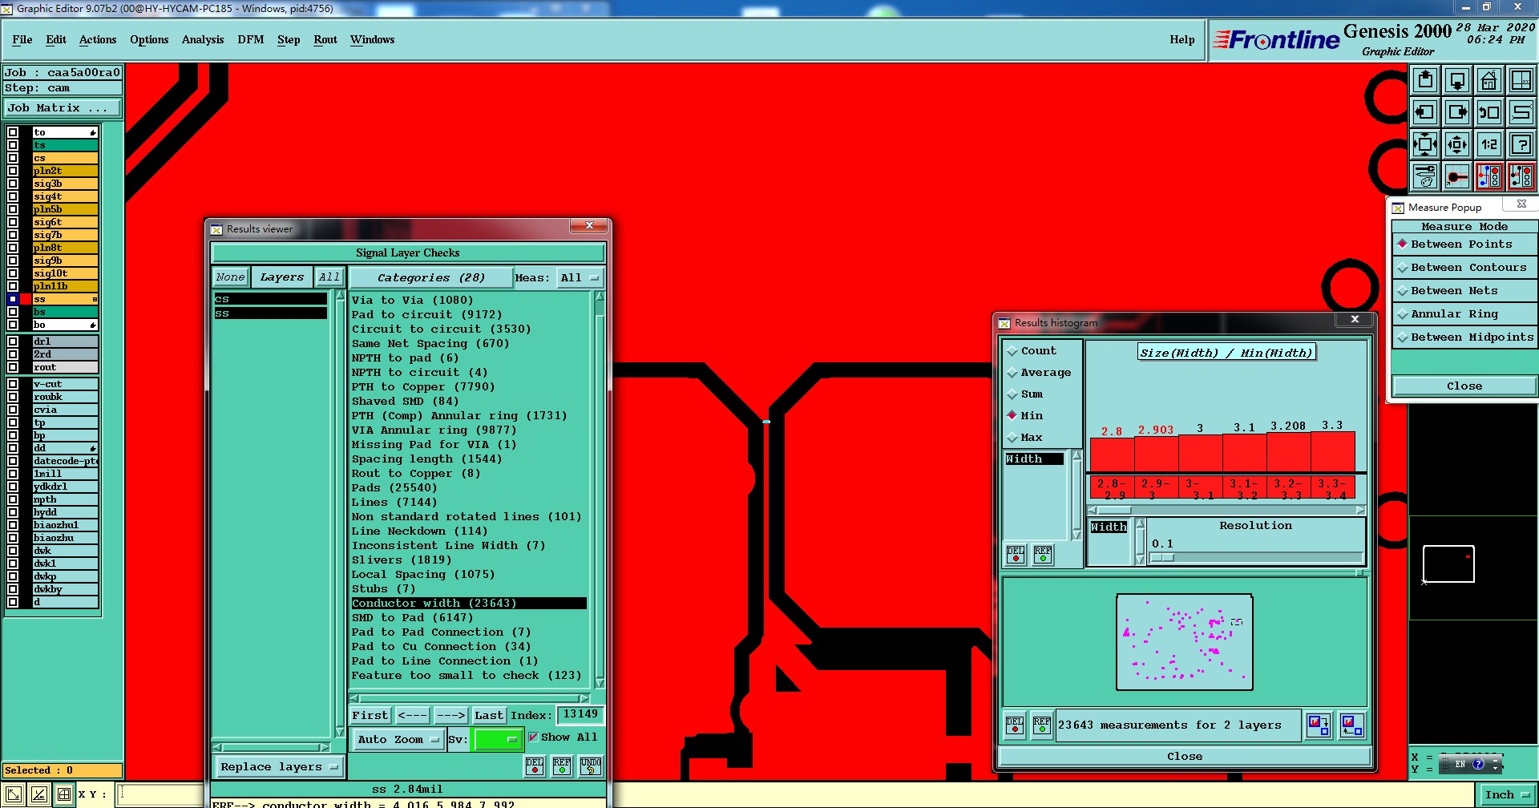Click the question mark help icon
The height and width of the screenshot is (808, 1539).
tap(1521, 144)
